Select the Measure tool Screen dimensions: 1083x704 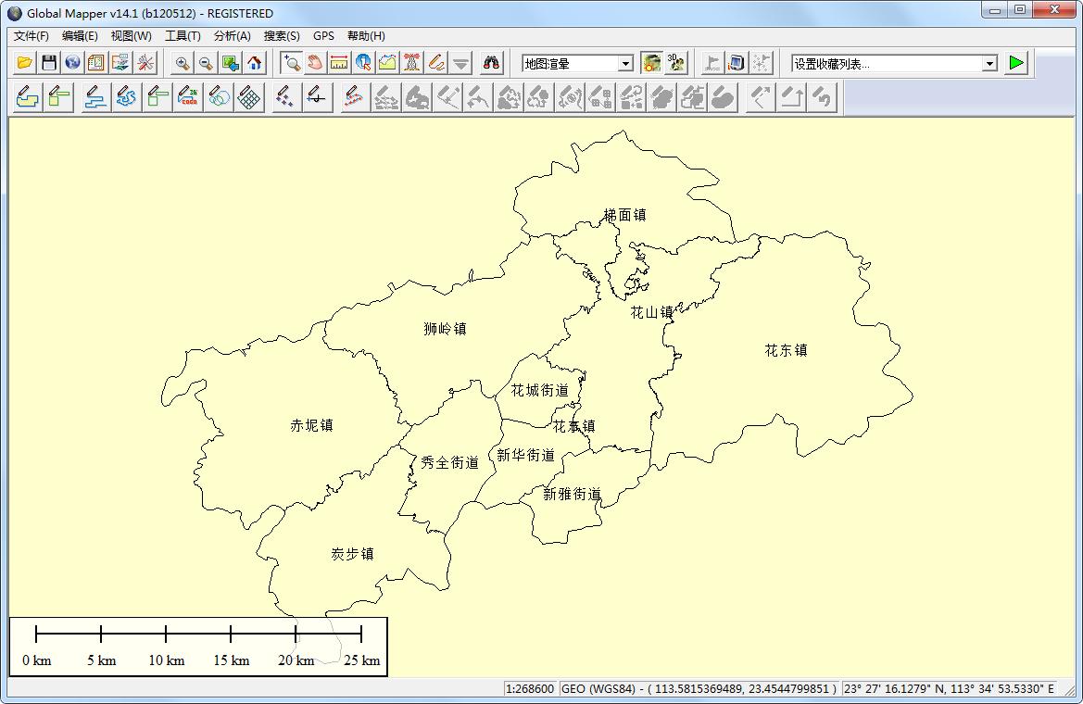(338, 62)
